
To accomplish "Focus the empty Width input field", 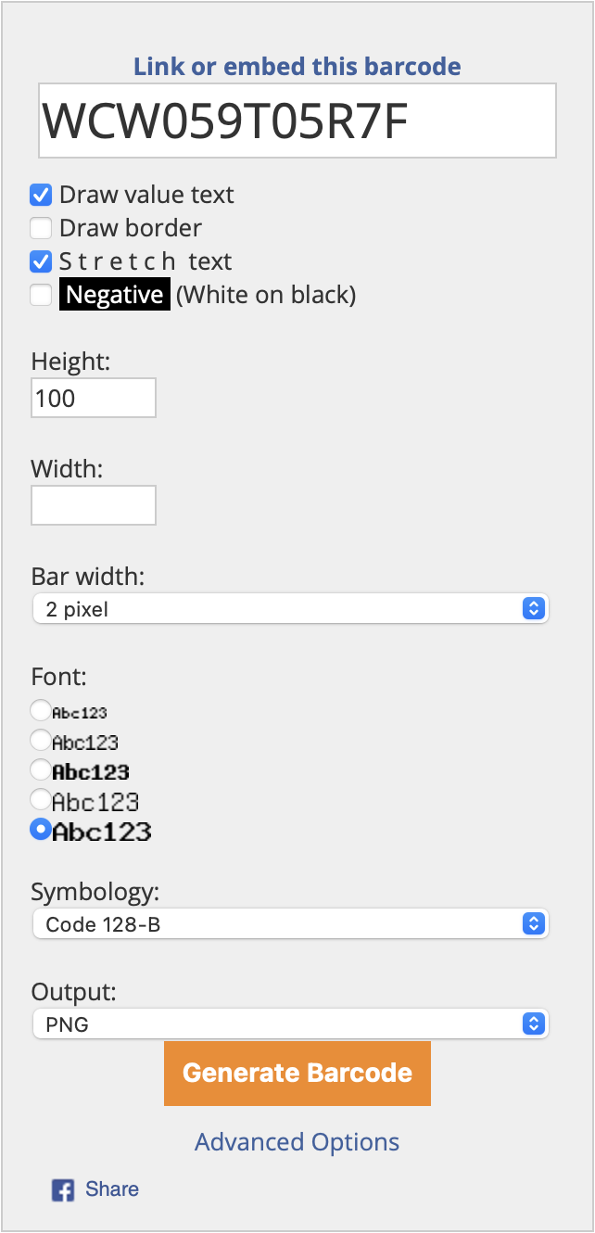I will tap(94, 506).
